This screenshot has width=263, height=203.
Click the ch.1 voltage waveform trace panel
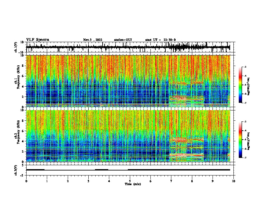tap(130, 47)
